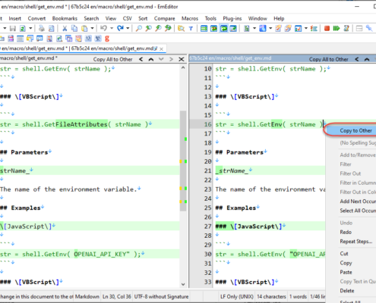Click the chart icon with red checkmark

[x=298, y=29]
